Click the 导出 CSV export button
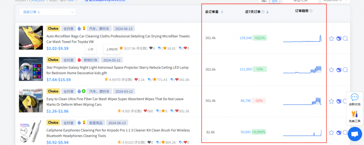364x145 pixels. (x=295, y=1)
